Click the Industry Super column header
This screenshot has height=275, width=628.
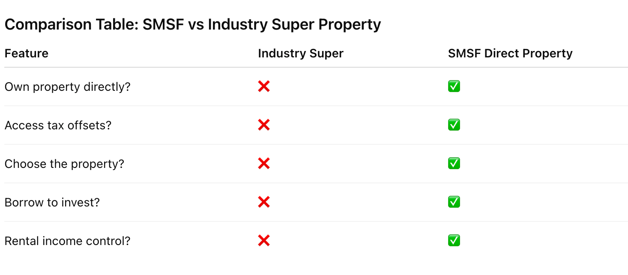pos(301,54)
